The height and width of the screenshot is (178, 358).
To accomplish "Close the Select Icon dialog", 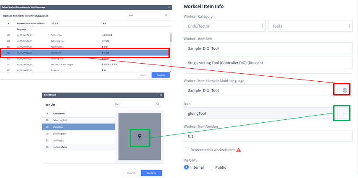I will (x=161, y=95).
